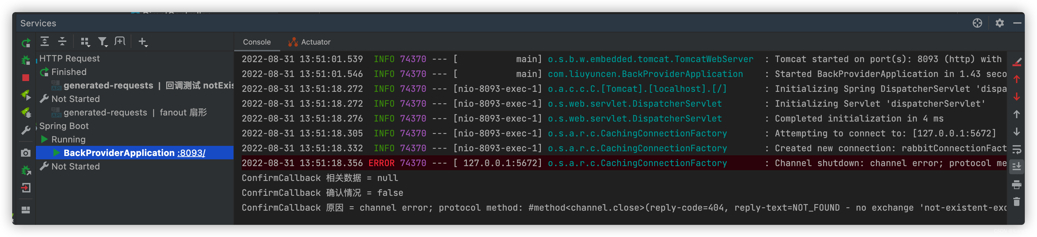The width and height of the screenshot is (1037, 237).
Task: Click red down arrow for next error
Action: pos(1016,97)
